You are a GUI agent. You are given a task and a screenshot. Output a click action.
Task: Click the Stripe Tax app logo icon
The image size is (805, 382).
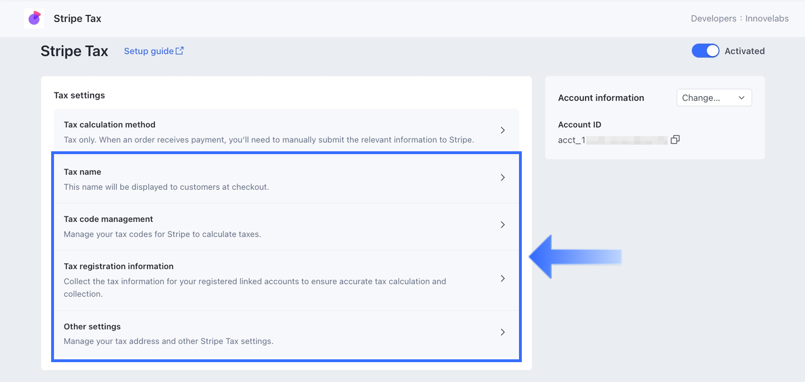pyautogui.click(x=34, y=18)
